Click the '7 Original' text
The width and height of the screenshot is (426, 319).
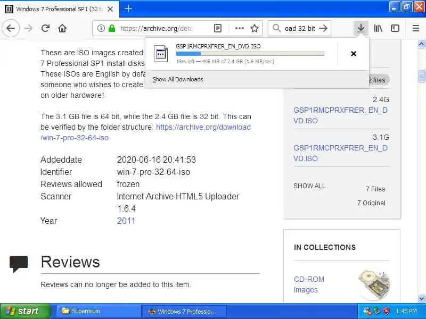[371, 203]
